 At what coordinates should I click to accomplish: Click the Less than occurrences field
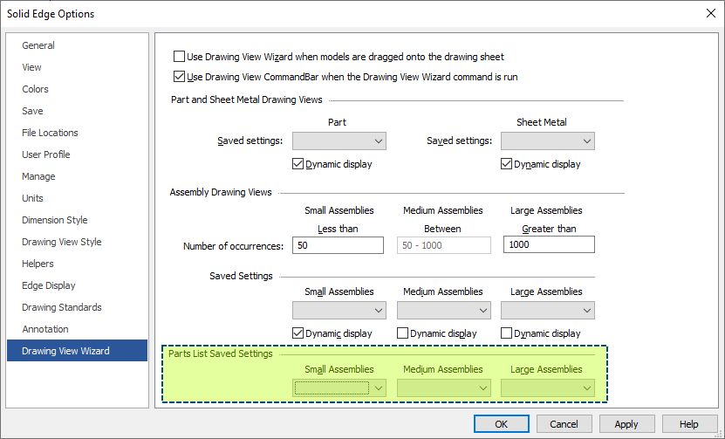(338, 245)
